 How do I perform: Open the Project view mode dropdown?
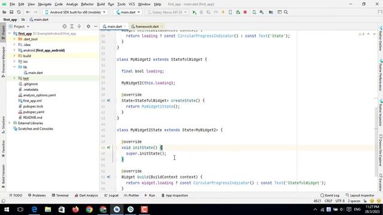19,26
